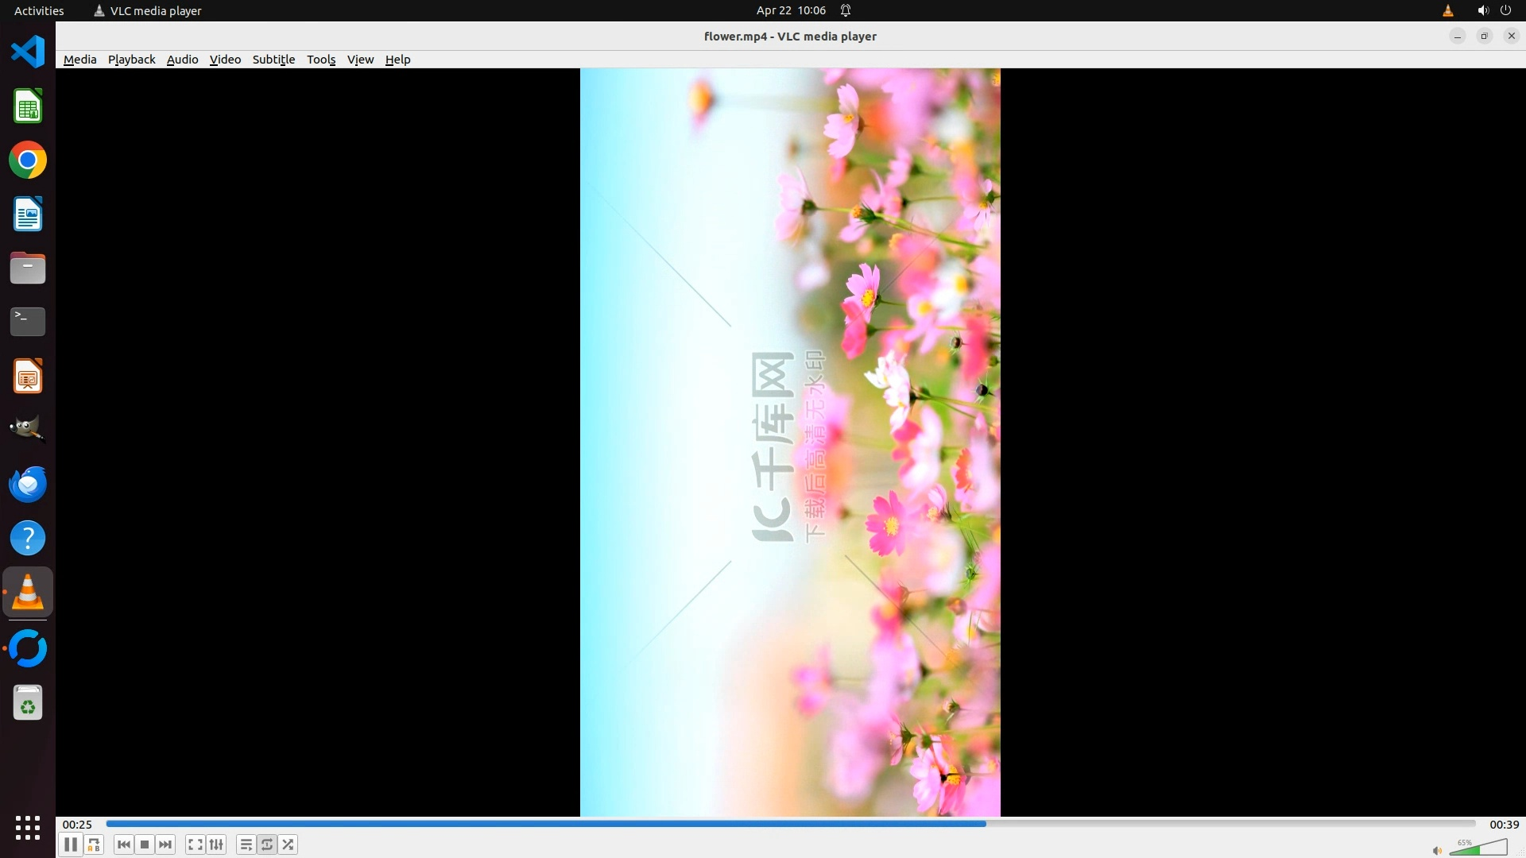Show the playlist panel

coord(246,844)
